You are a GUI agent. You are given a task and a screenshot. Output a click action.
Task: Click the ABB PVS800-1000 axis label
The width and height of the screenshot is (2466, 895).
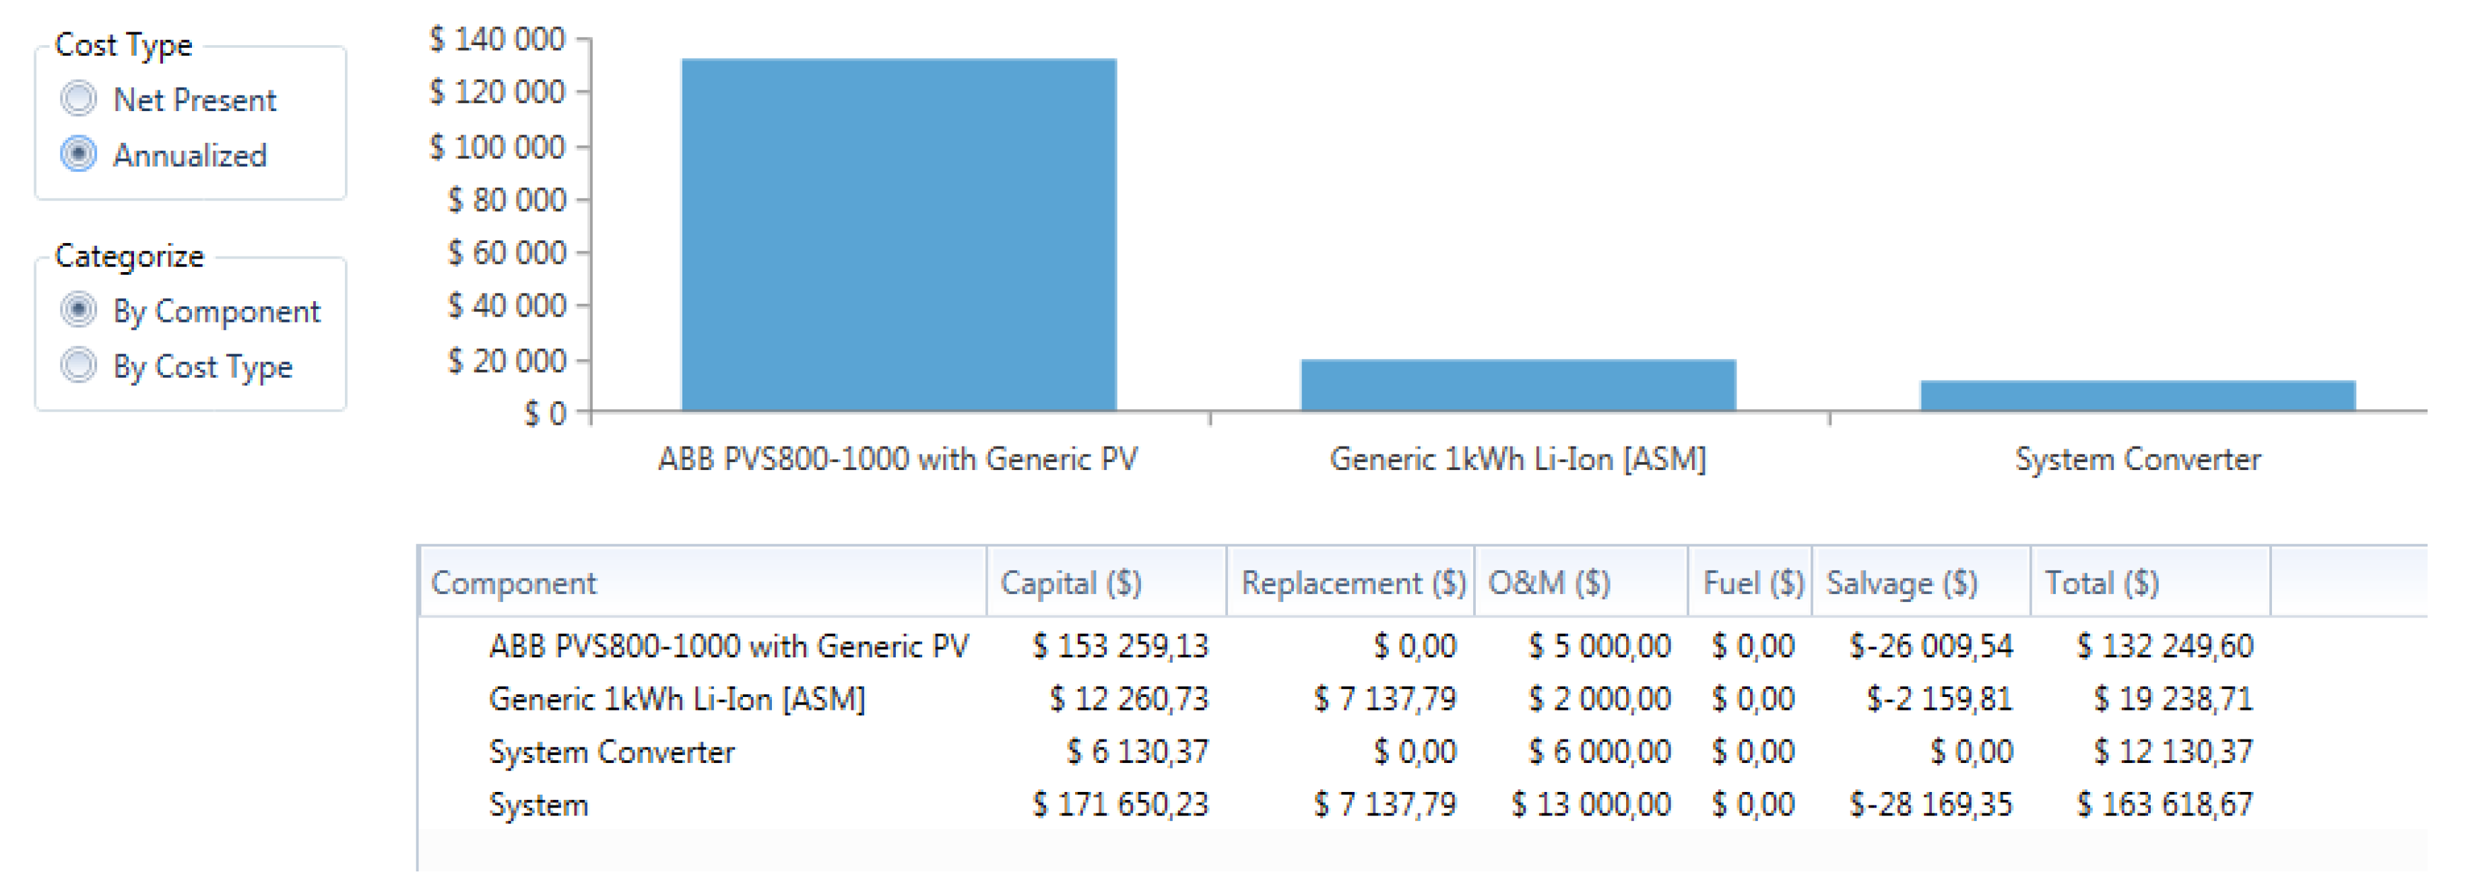[898, 459]
